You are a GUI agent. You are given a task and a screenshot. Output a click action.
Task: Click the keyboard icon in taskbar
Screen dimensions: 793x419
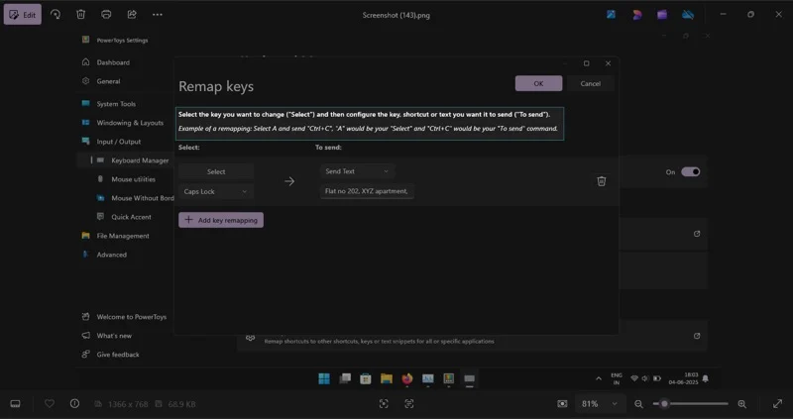point(469,378)
